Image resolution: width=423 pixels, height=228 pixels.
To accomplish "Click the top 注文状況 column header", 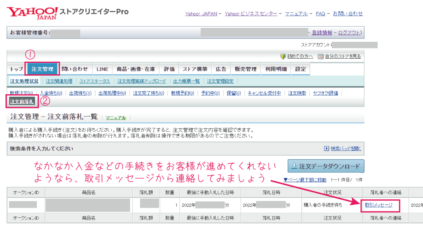I will pos(332,193).
